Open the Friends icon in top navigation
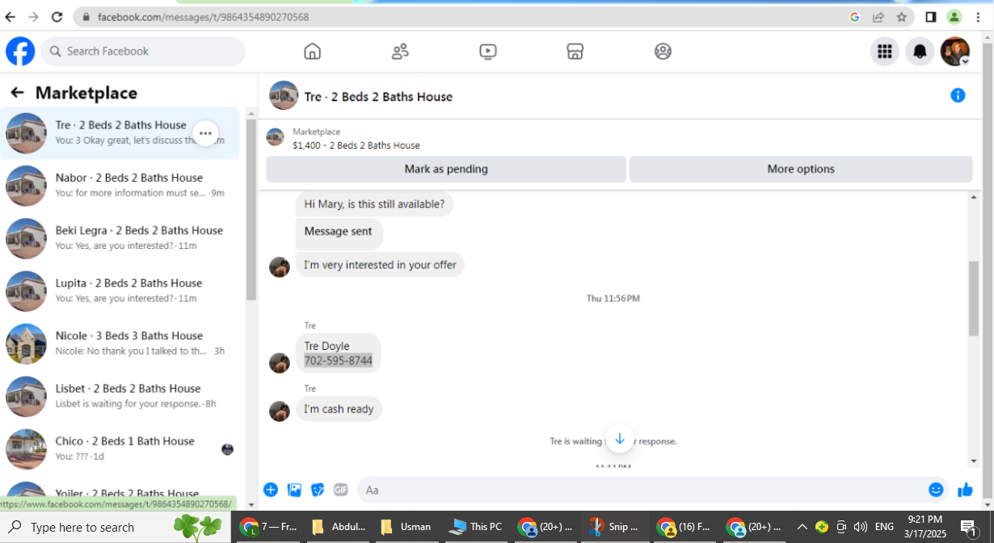Image resolution: width=994 pixels, height=543 pixels. point(400,52)
